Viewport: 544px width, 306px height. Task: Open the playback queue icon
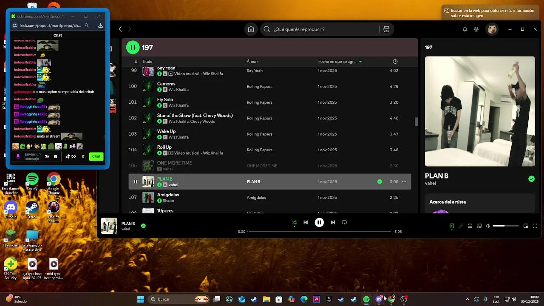point(470,226)
